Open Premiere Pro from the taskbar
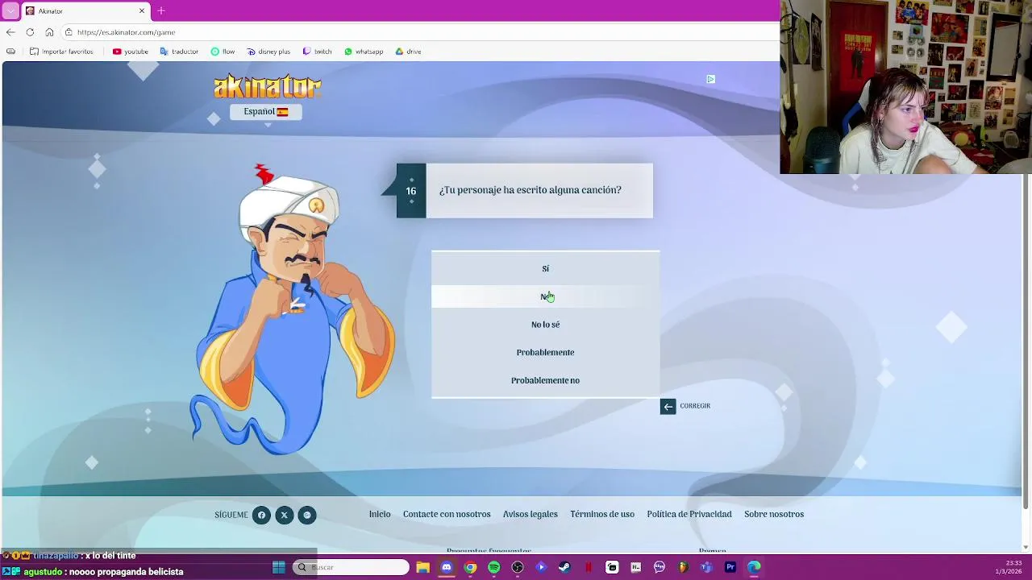Screen dimensions: 1032x580 click(730, 567)
